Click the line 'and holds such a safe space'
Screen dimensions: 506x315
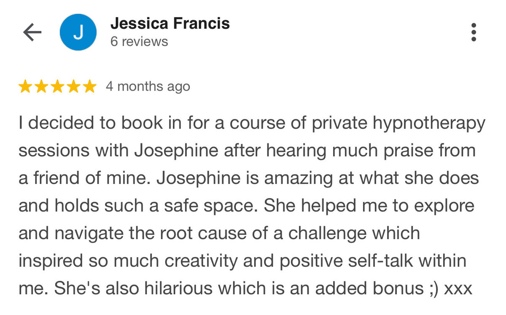[247, 206]
